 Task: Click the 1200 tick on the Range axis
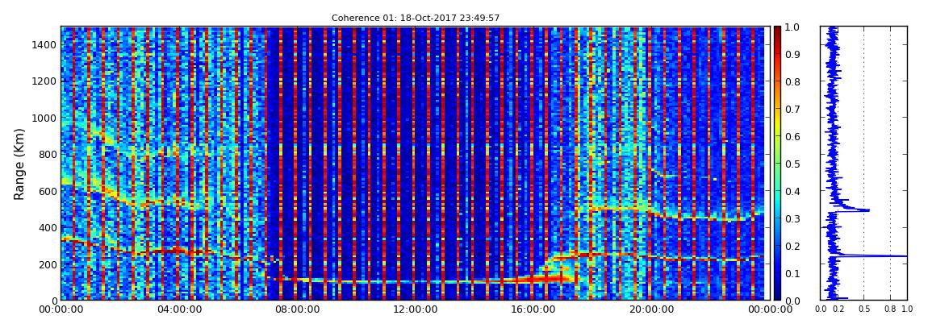[44, 81]
